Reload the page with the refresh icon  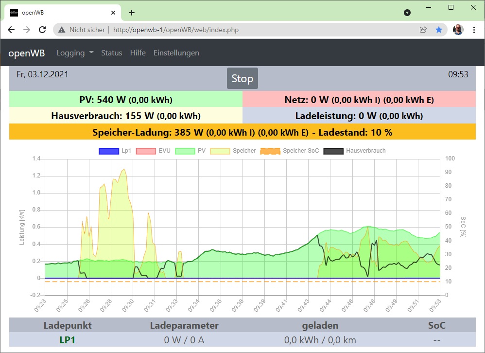[x=42, y=30]
